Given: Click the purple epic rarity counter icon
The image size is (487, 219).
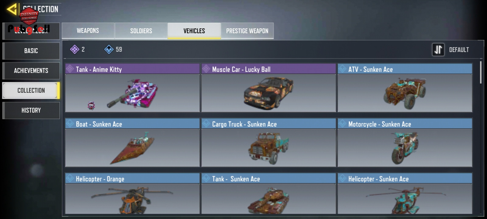Looking at the screenshot, I should [75, 49].
